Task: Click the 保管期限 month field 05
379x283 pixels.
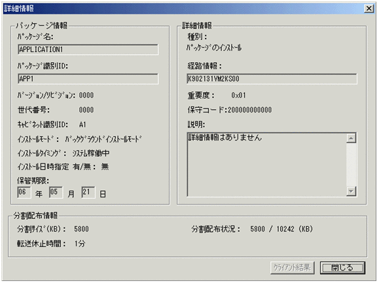Action: 56,192
